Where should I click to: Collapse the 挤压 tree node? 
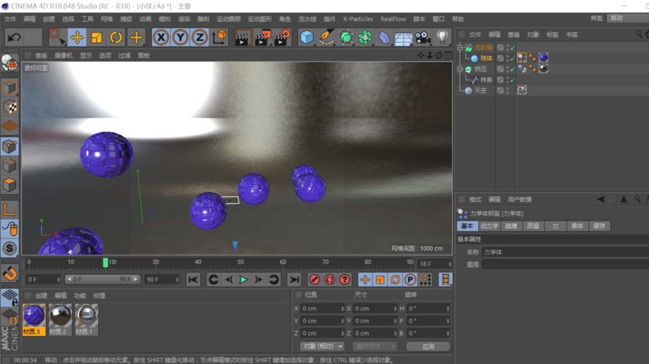pyautogui.click(x=460, y=69)
